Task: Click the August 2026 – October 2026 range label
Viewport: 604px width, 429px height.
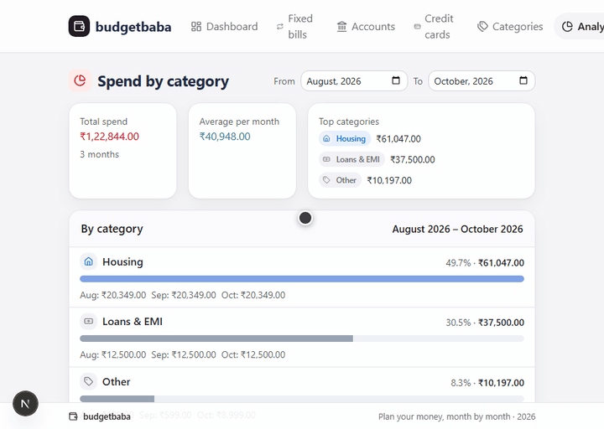Action: (458, 230)
